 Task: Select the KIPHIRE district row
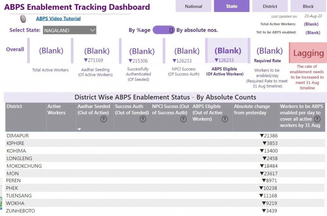pos(165,143)
